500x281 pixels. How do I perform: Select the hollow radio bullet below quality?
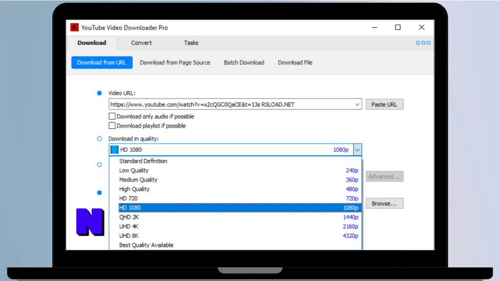[100, 165]
